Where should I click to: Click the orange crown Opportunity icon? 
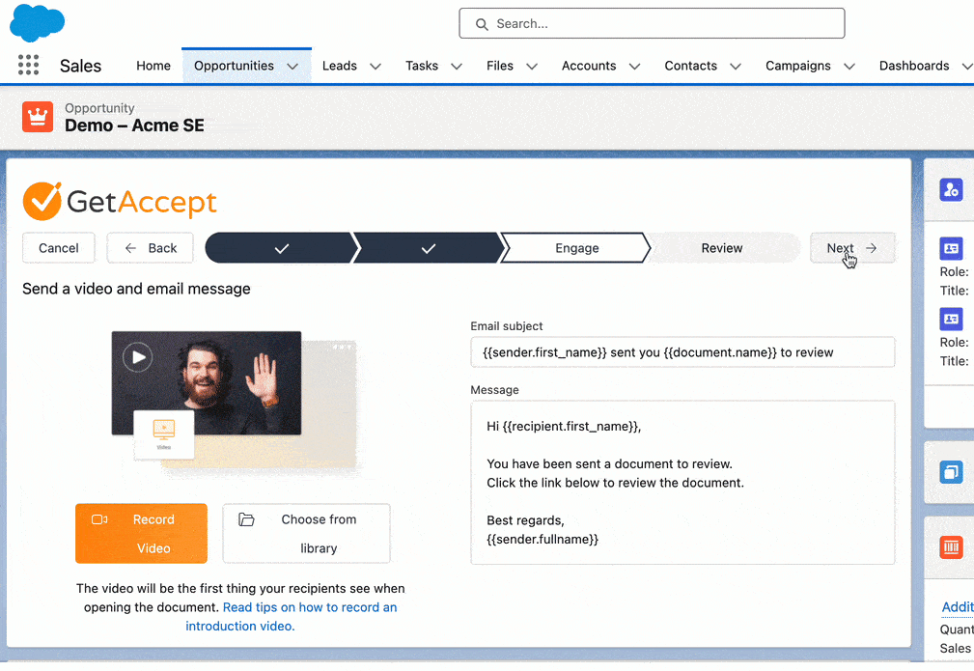[38, 117]
